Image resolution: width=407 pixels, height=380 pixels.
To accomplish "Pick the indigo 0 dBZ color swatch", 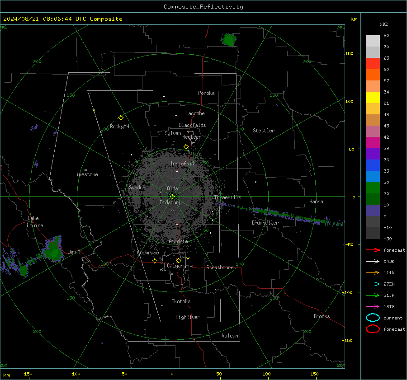I will pyautogui.click(x=373, y=210).
